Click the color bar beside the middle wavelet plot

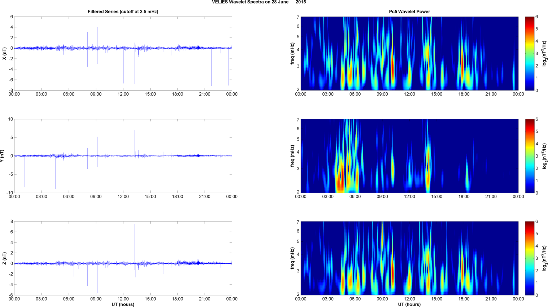pyautogui.click(x=530, y=156)
